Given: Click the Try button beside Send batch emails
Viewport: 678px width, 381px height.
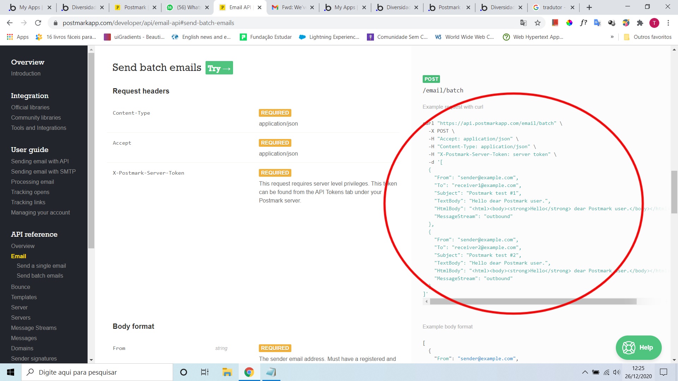Looking at the screenshot, I should [x=219, y=68].
